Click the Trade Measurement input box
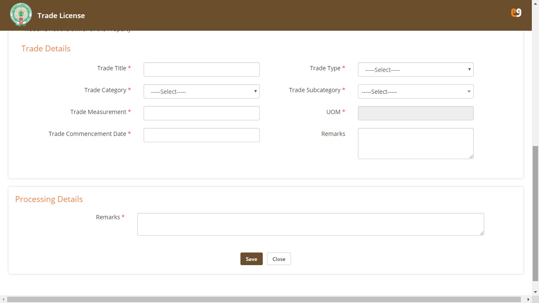The width and height of the screenshot is (539, 303). pos(201,113)
